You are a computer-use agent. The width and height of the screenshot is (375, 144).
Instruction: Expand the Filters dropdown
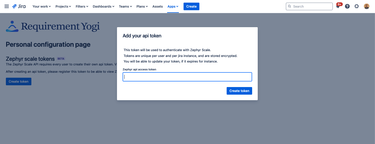point(82,6)
